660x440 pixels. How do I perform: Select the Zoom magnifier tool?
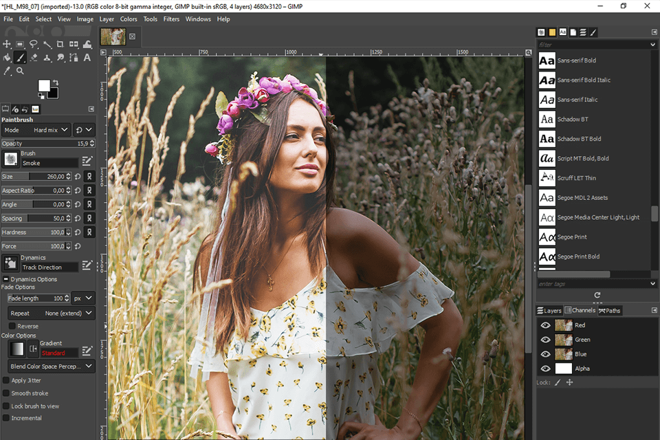[x=21, y=71]
